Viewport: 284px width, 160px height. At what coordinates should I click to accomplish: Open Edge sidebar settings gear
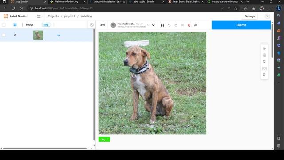279,146
